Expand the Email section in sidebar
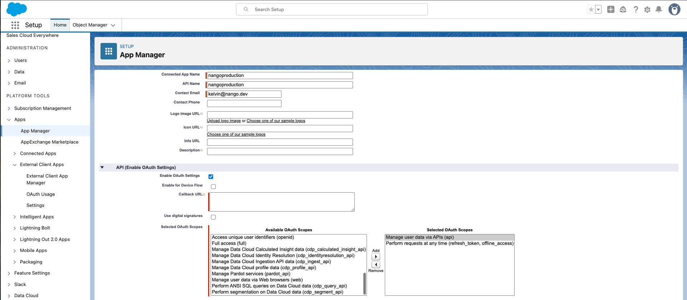This screenshot has width=687, height=300. [9, 83]
